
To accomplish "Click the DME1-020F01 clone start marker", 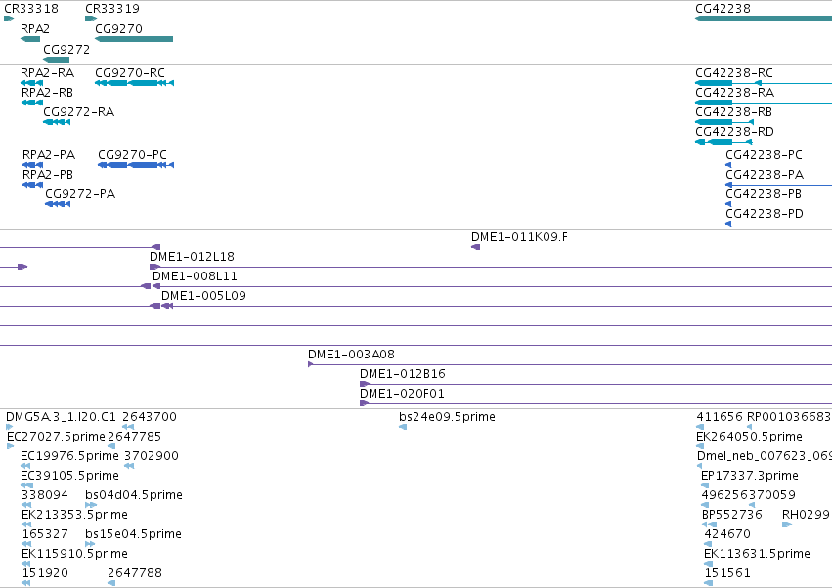I will click(x=364, y=403).
